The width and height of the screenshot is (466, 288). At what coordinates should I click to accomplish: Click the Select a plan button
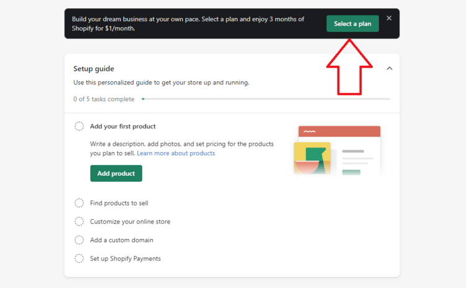pos(352,24)
